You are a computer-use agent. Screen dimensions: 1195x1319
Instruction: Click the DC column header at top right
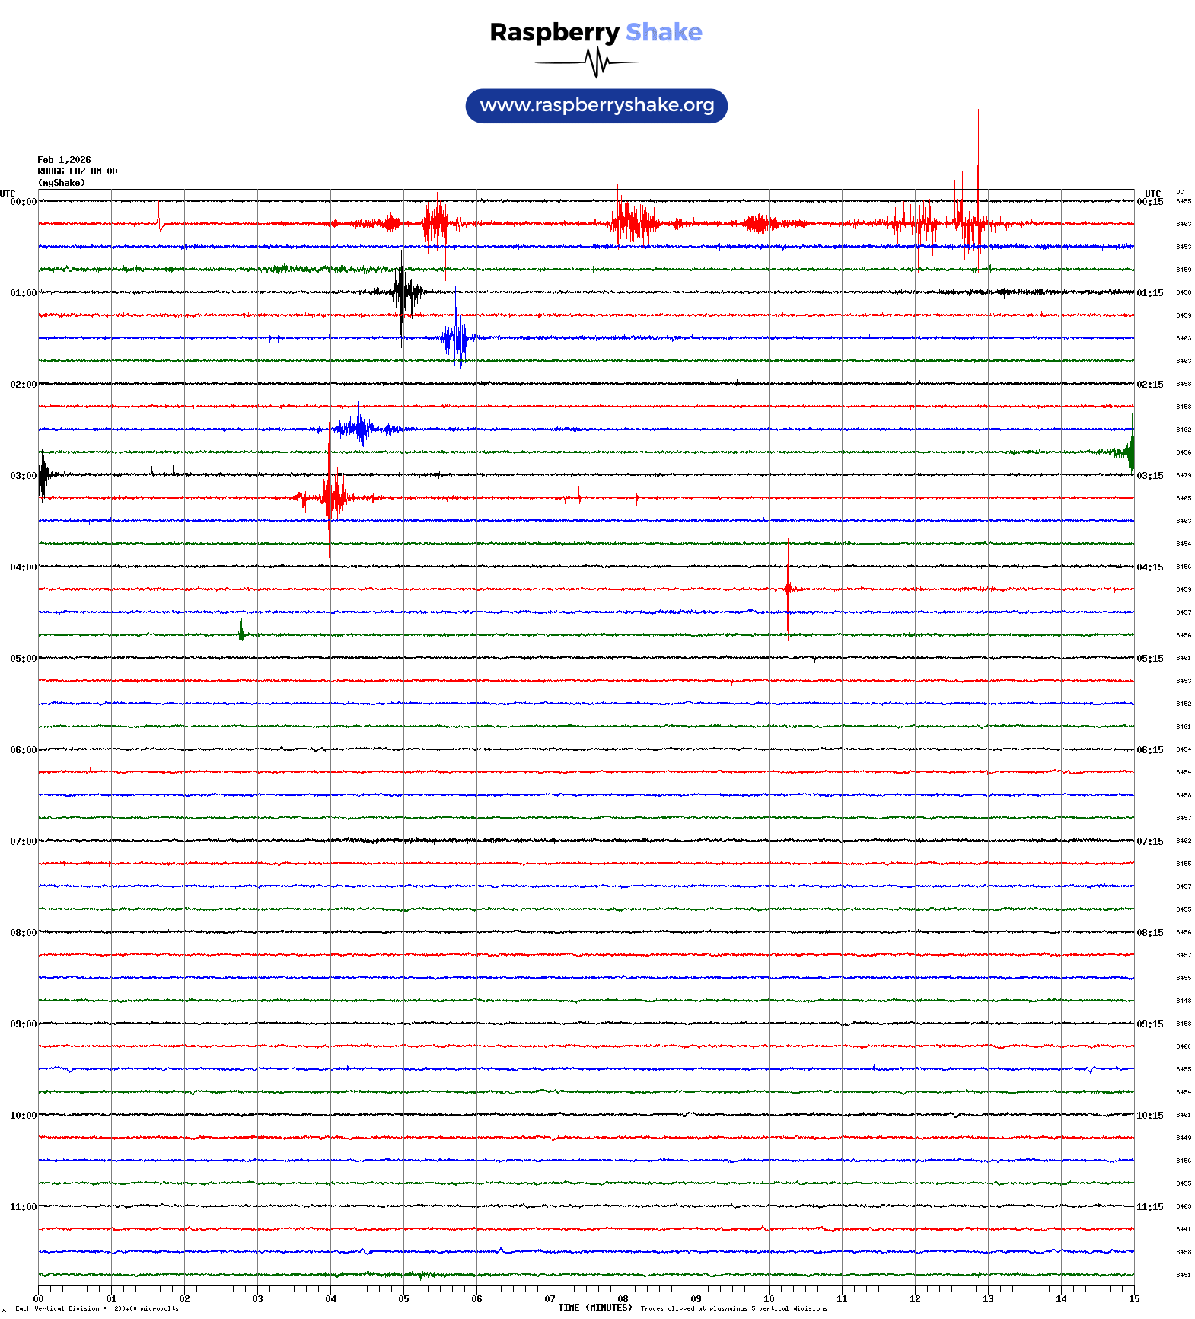pyautogui.click(x=1180, y=192)
